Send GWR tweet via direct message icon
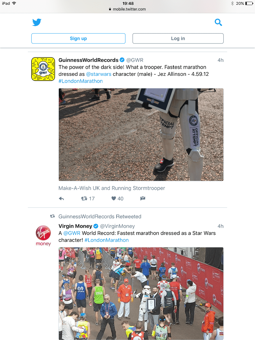This screenshot has width=255, height=340. tap(143, 198)
